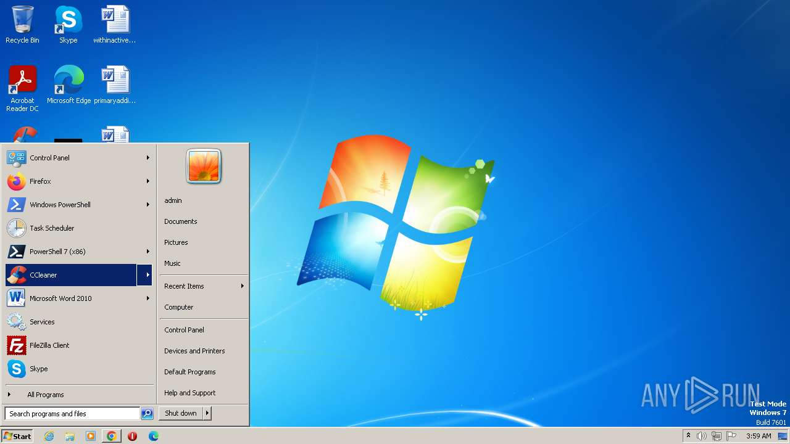Screen dimensions: 790x444
Task: Launch PowerShell 7 (x86) from the Start menu
Action: point(79,252)
